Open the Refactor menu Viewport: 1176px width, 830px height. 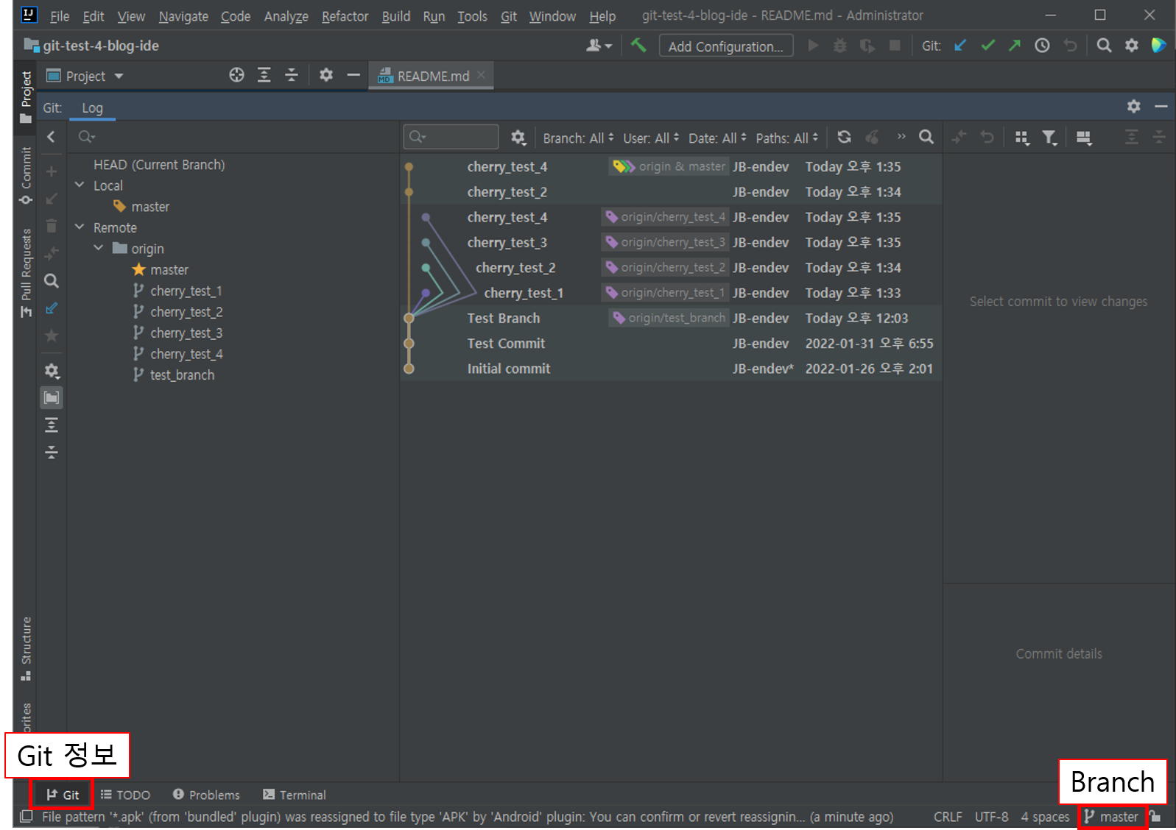tap(345, 16)
